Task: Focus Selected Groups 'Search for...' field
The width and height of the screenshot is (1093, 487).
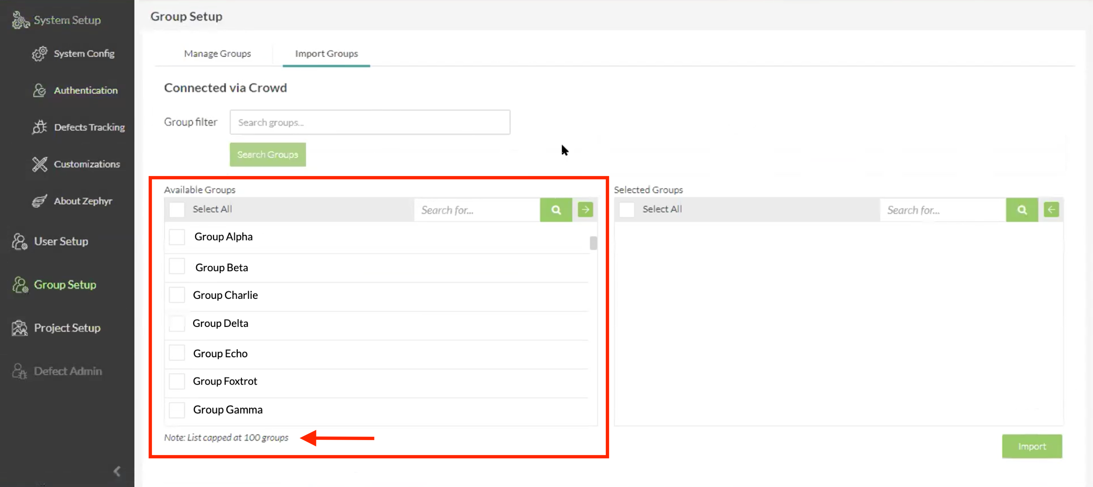Action: click(x=943, y=210)
